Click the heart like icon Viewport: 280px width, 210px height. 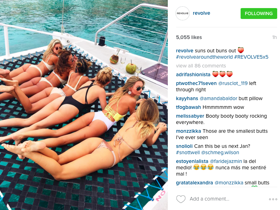(181, 199)
